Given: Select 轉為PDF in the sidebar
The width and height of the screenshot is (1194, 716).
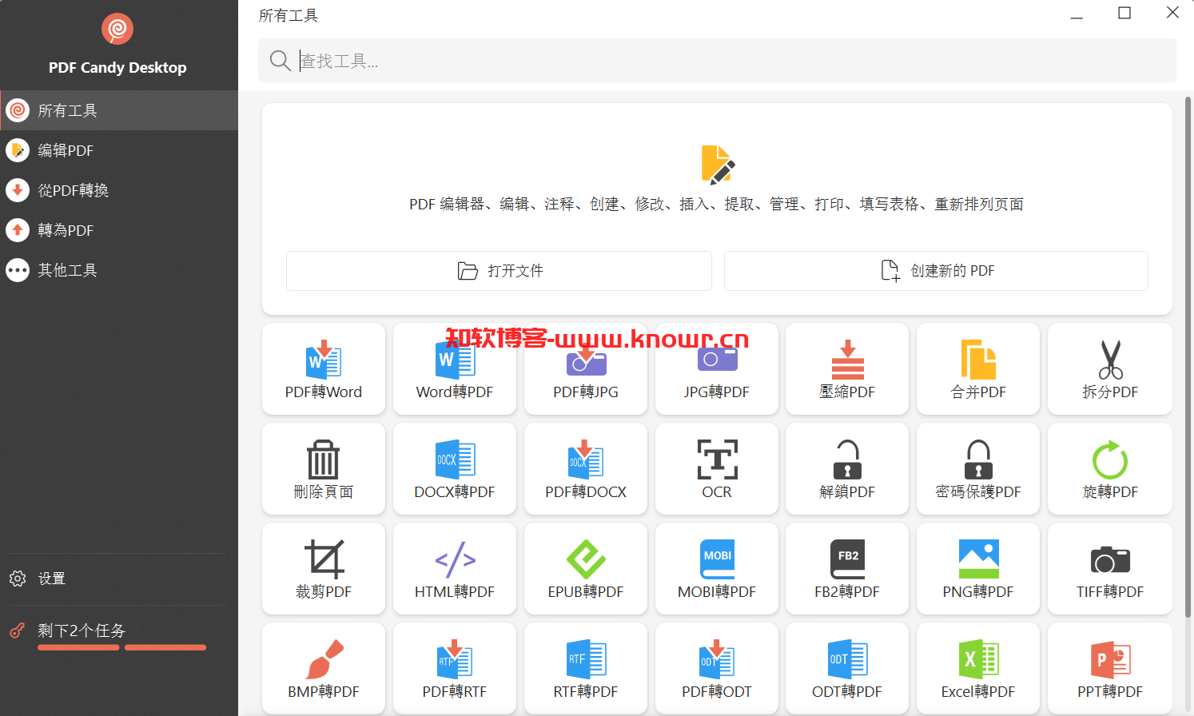Looking at the screenshot, I should pos(119,230).
